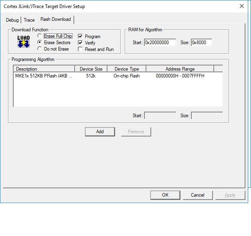Click the Address Range column header
Screen dimensions: 251x236
(180, 69)
